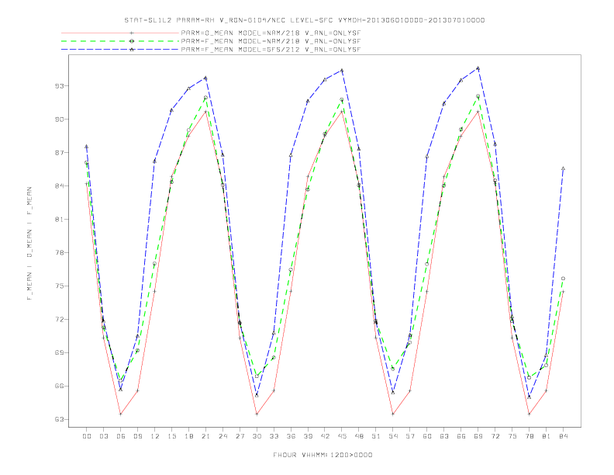Screen dimensions: 614x475
Task: Click the blue triangle data point at hour 00
Action: pos(87,147)
